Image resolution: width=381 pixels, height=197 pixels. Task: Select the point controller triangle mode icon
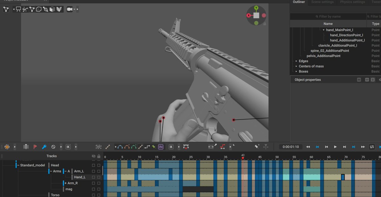[x=32, y=9]
